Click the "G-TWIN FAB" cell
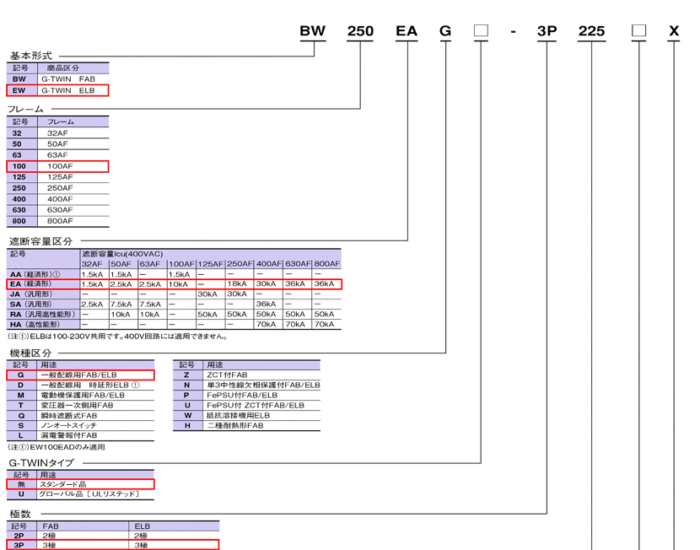Image resolution: width=700 pixels, height=550 pixels. click(x=68, y=79)
